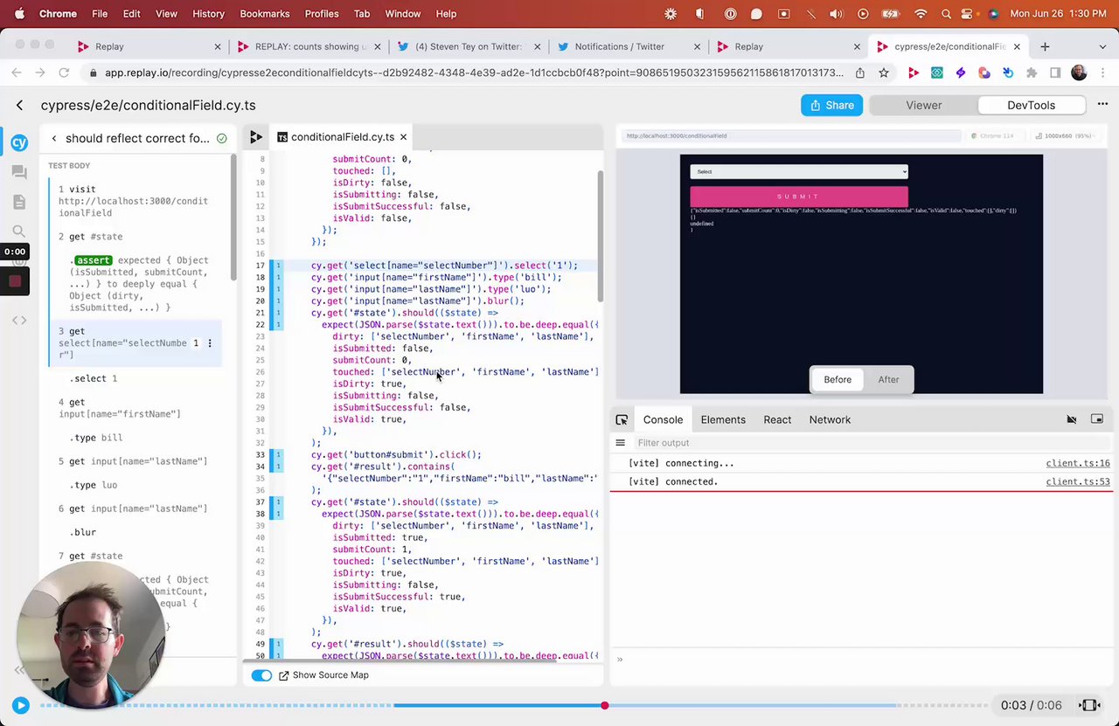Open the Select dropdown in preview
The width and height of the screenshot is (1119, 726).
click(799, 171)
